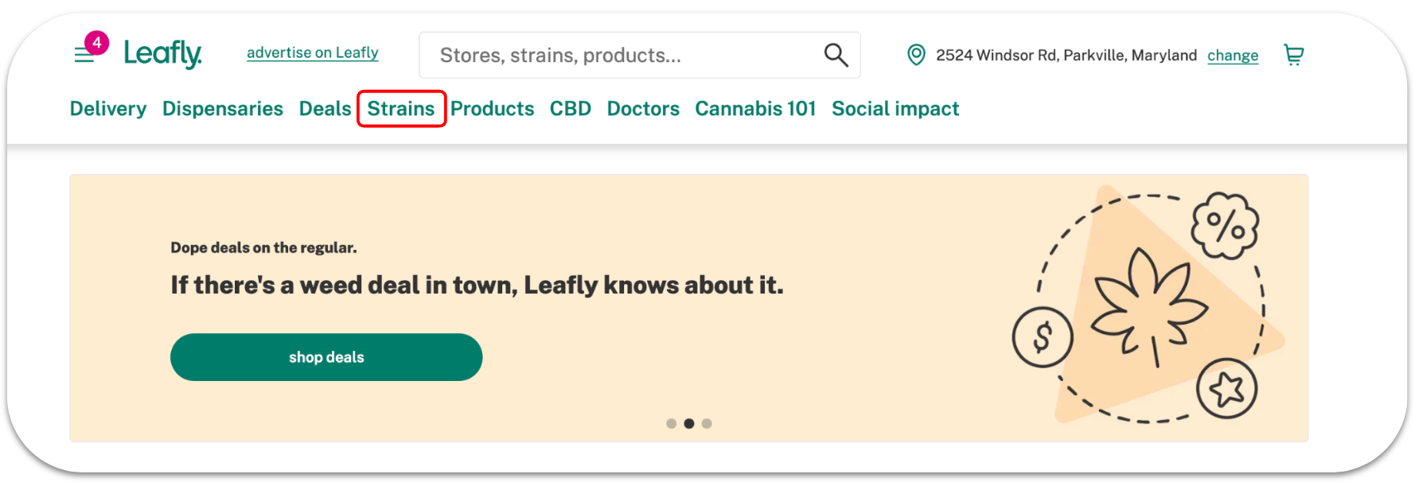Click the Leafly logo
Image resolution: width=1415 pixels, height=482 pixels.
[x=163, y=54]
